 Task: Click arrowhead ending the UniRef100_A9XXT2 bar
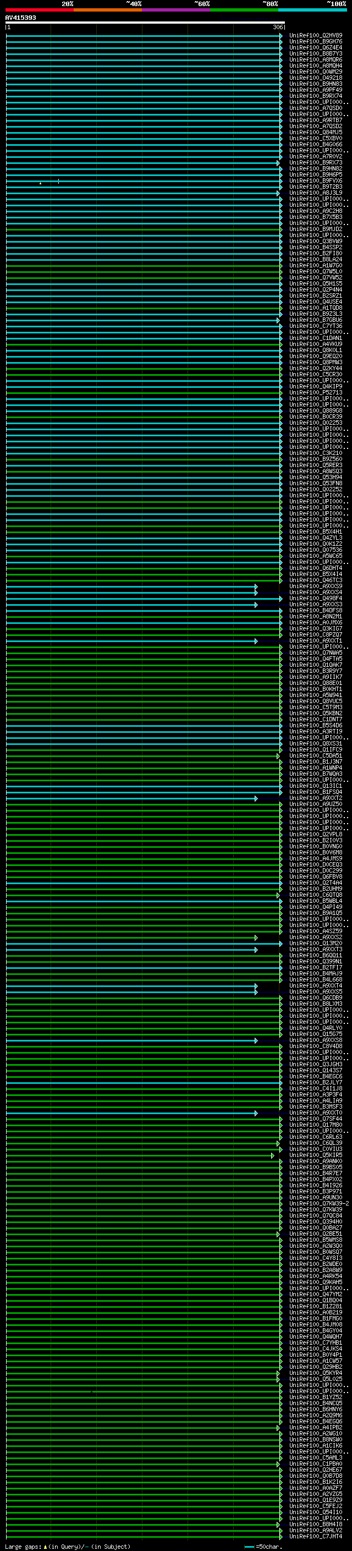[256, 798]
